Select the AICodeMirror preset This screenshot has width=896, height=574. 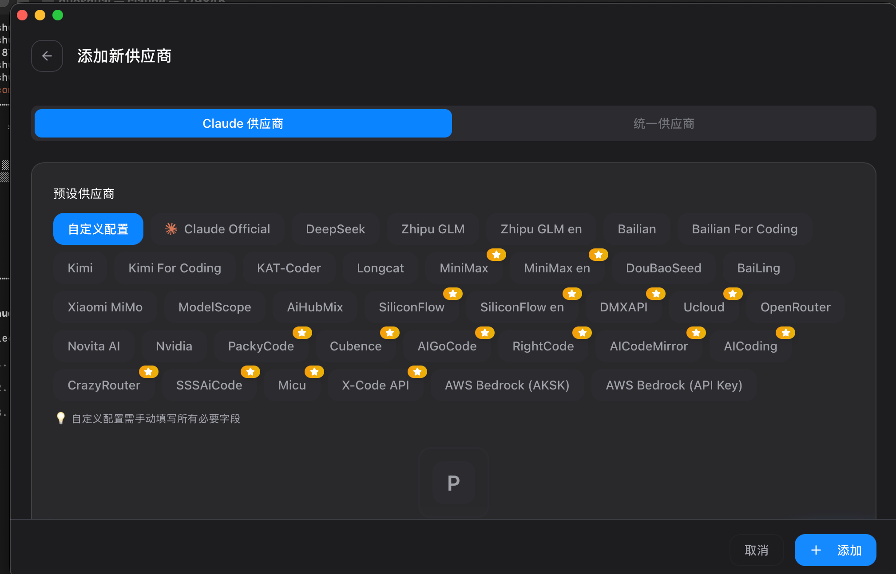tap(649, 346)
